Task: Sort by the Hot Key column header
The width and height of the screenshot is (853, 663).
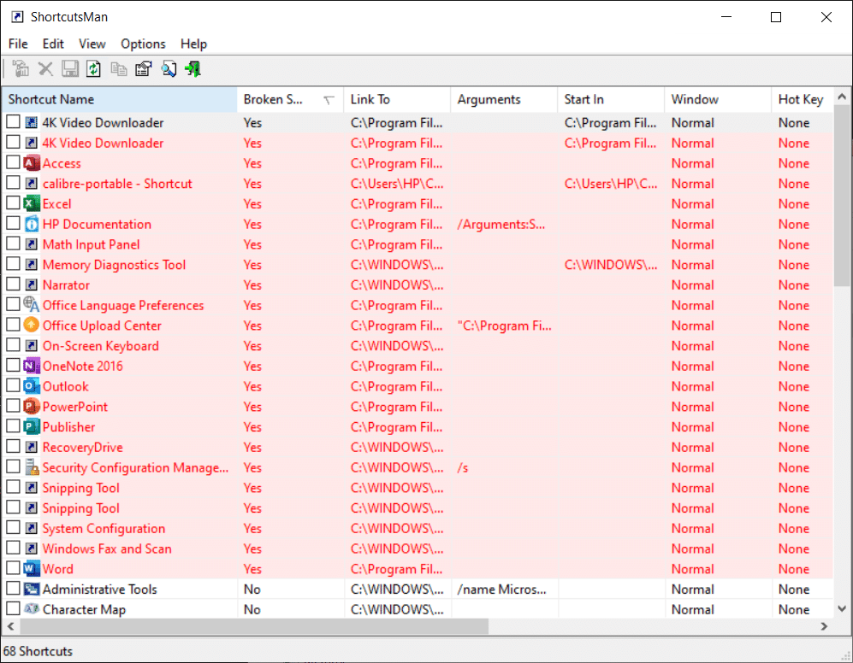Action: [803, 99]
